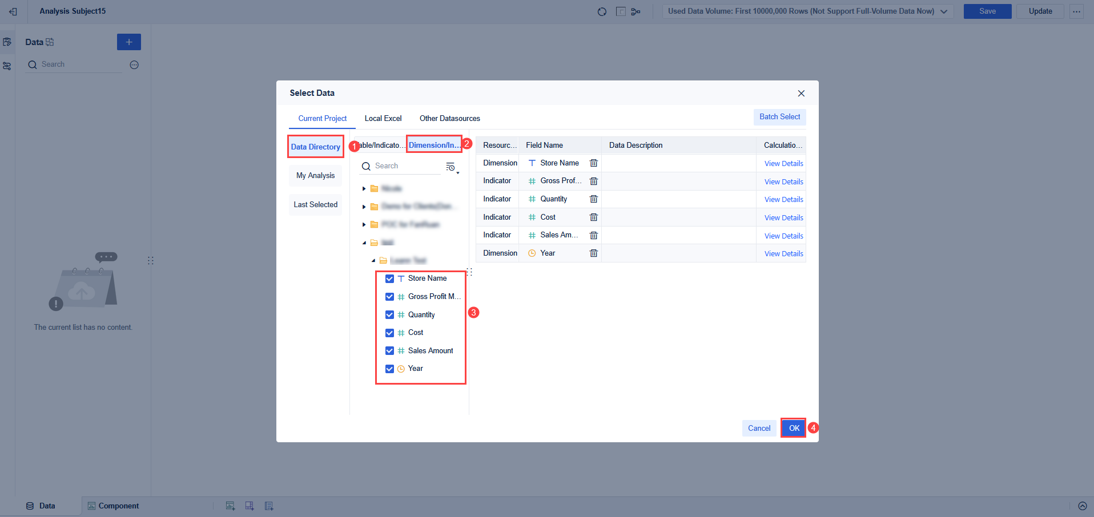Click the refresh icon in top bar

pos(602,11)
